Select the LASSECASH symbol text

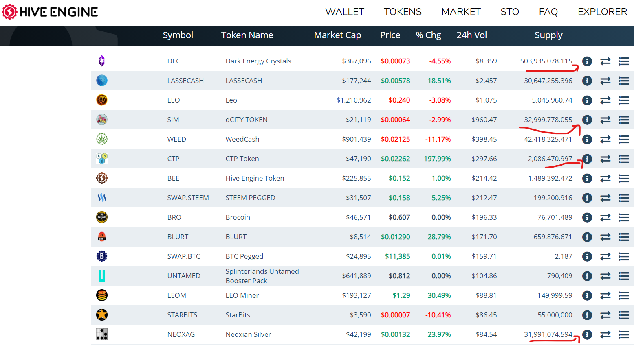click(185, 81)
